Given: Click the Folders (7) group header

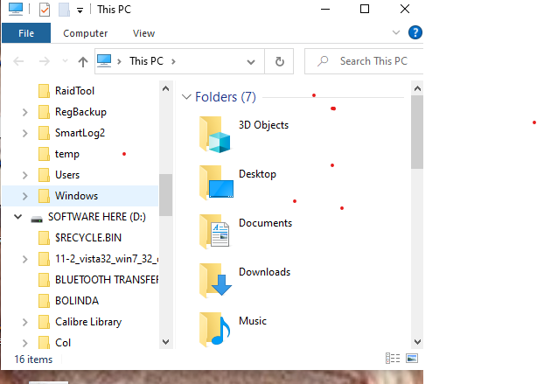Looking at the screenshot, I should 226,97.
